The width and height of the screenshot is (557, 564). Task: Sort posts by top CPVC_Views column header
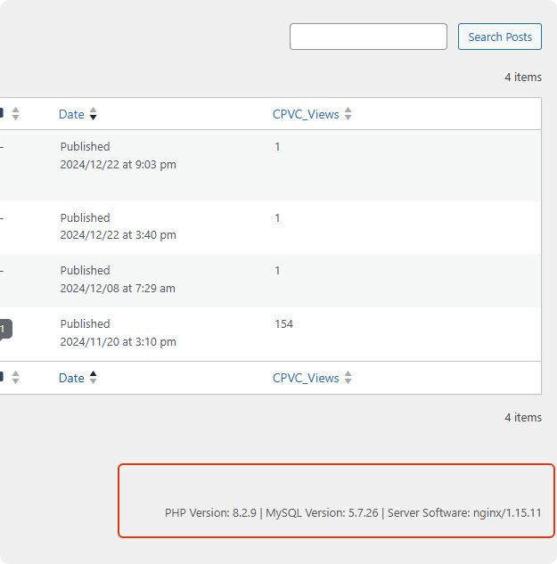(x=306, y=114)
